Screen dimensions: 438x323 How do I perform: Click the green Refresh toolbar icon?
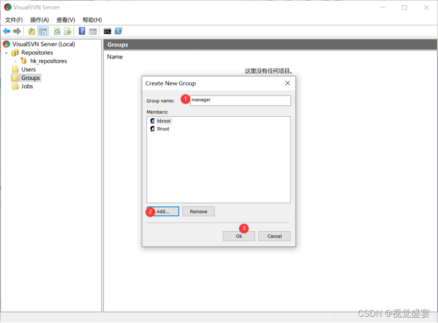coord(57,31)
